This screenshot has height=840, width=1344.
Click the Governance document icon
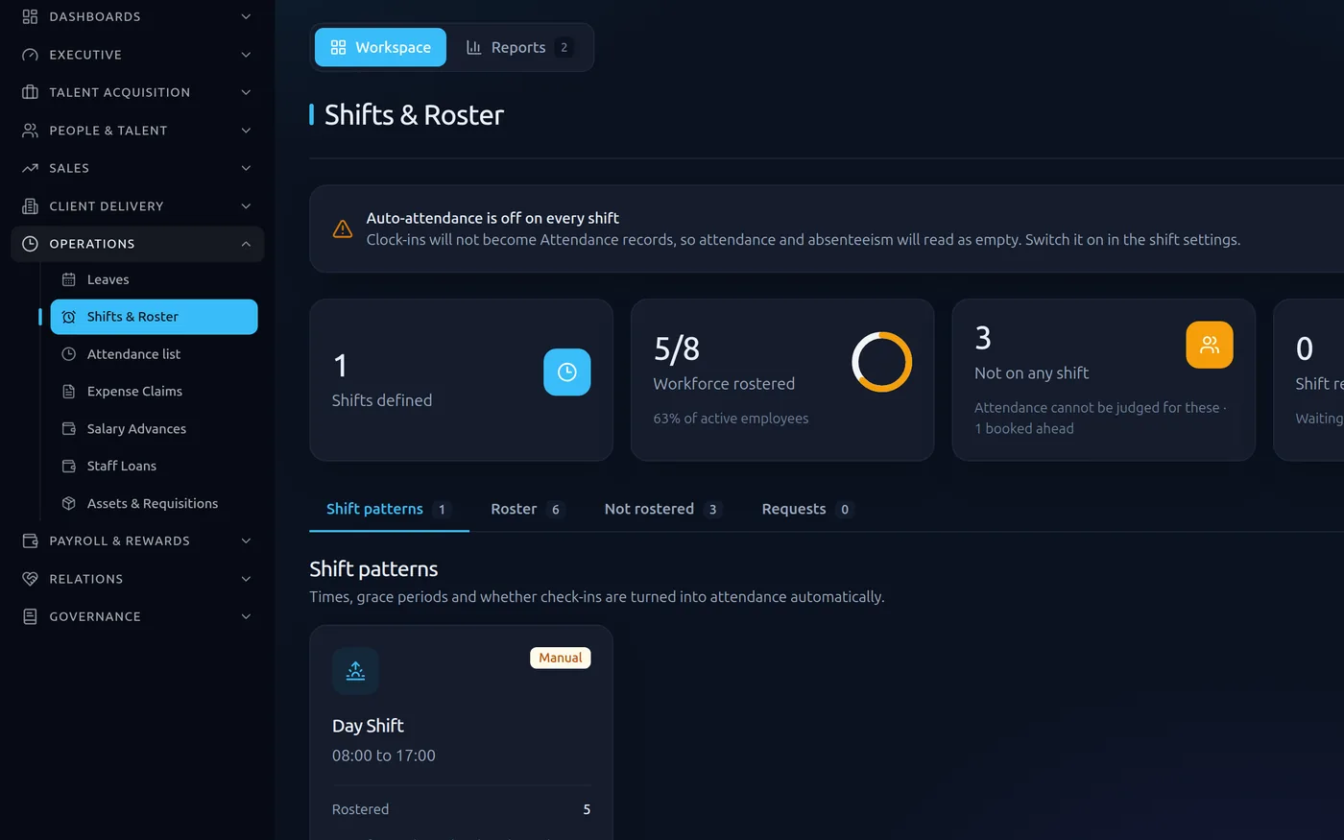(30, 616)
